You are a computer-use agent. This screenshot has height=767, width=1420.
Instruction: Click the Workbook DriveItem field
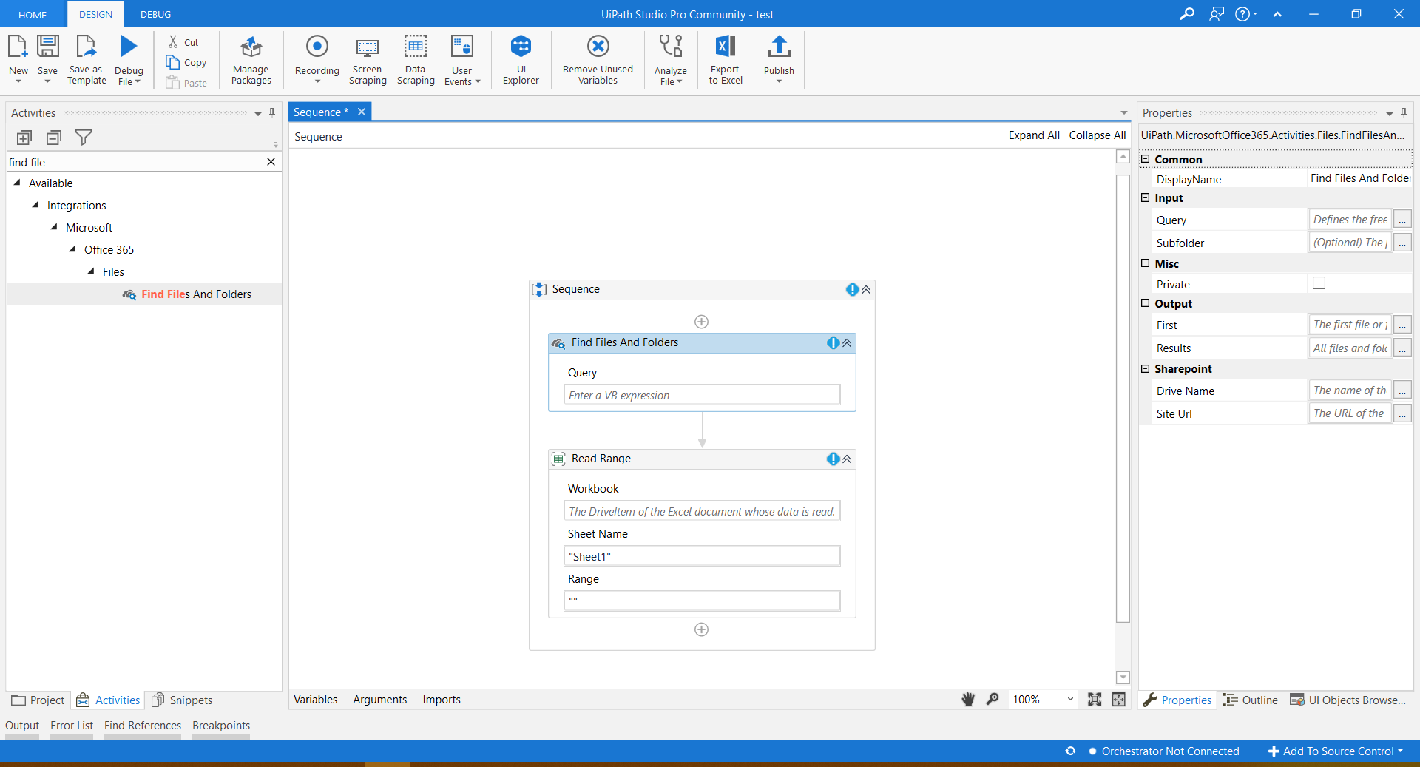click(x=702, y=511)
